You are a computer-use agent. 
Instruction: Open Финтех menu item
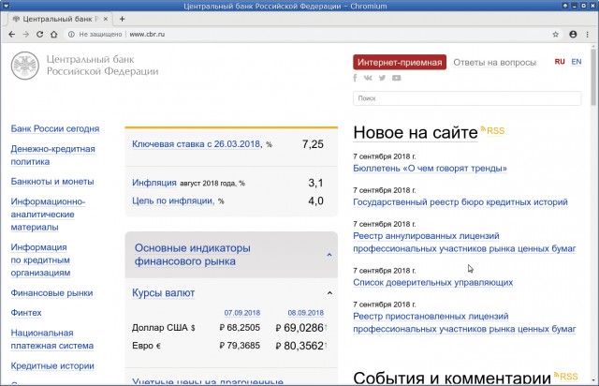tap(26, 313)
